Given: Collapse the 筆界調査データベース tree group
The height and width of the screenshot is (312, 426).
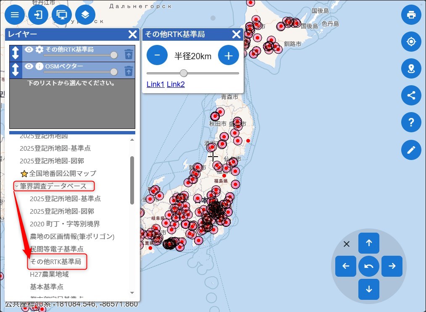Looking at the screenshot, I should [x=16, y=186].
